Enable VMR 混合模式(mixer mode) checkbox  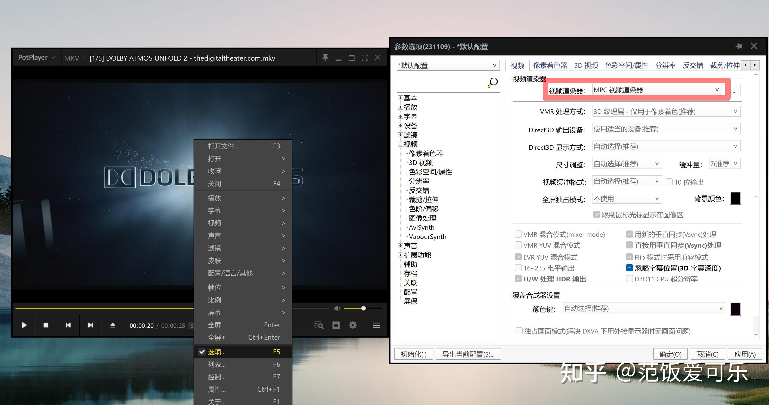click(x=519, y=234)
